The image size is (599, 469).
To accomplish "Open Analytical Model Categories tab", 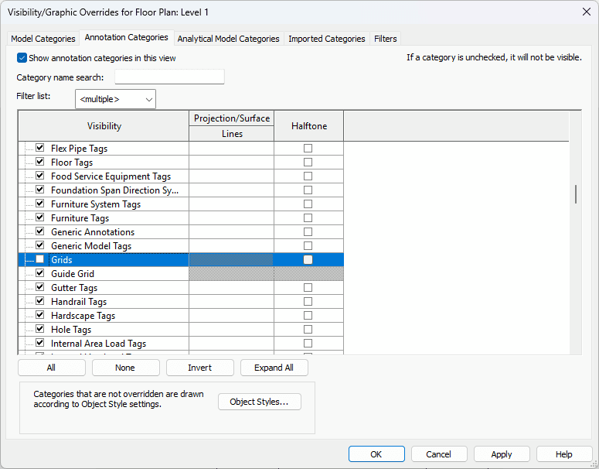I will (229, 39).
